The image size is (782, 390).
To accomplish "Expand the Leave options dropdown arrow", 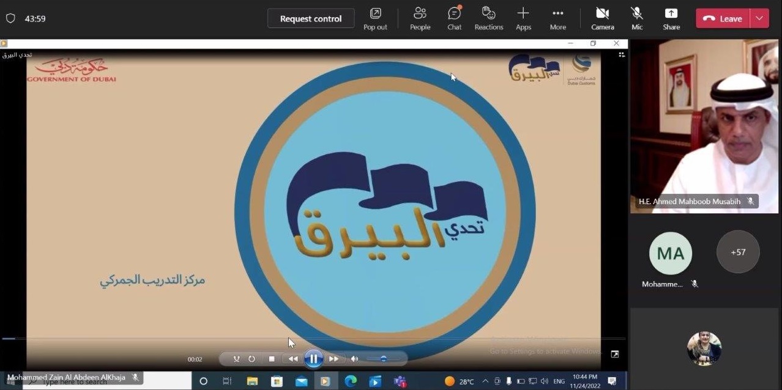I will (759, 18).
